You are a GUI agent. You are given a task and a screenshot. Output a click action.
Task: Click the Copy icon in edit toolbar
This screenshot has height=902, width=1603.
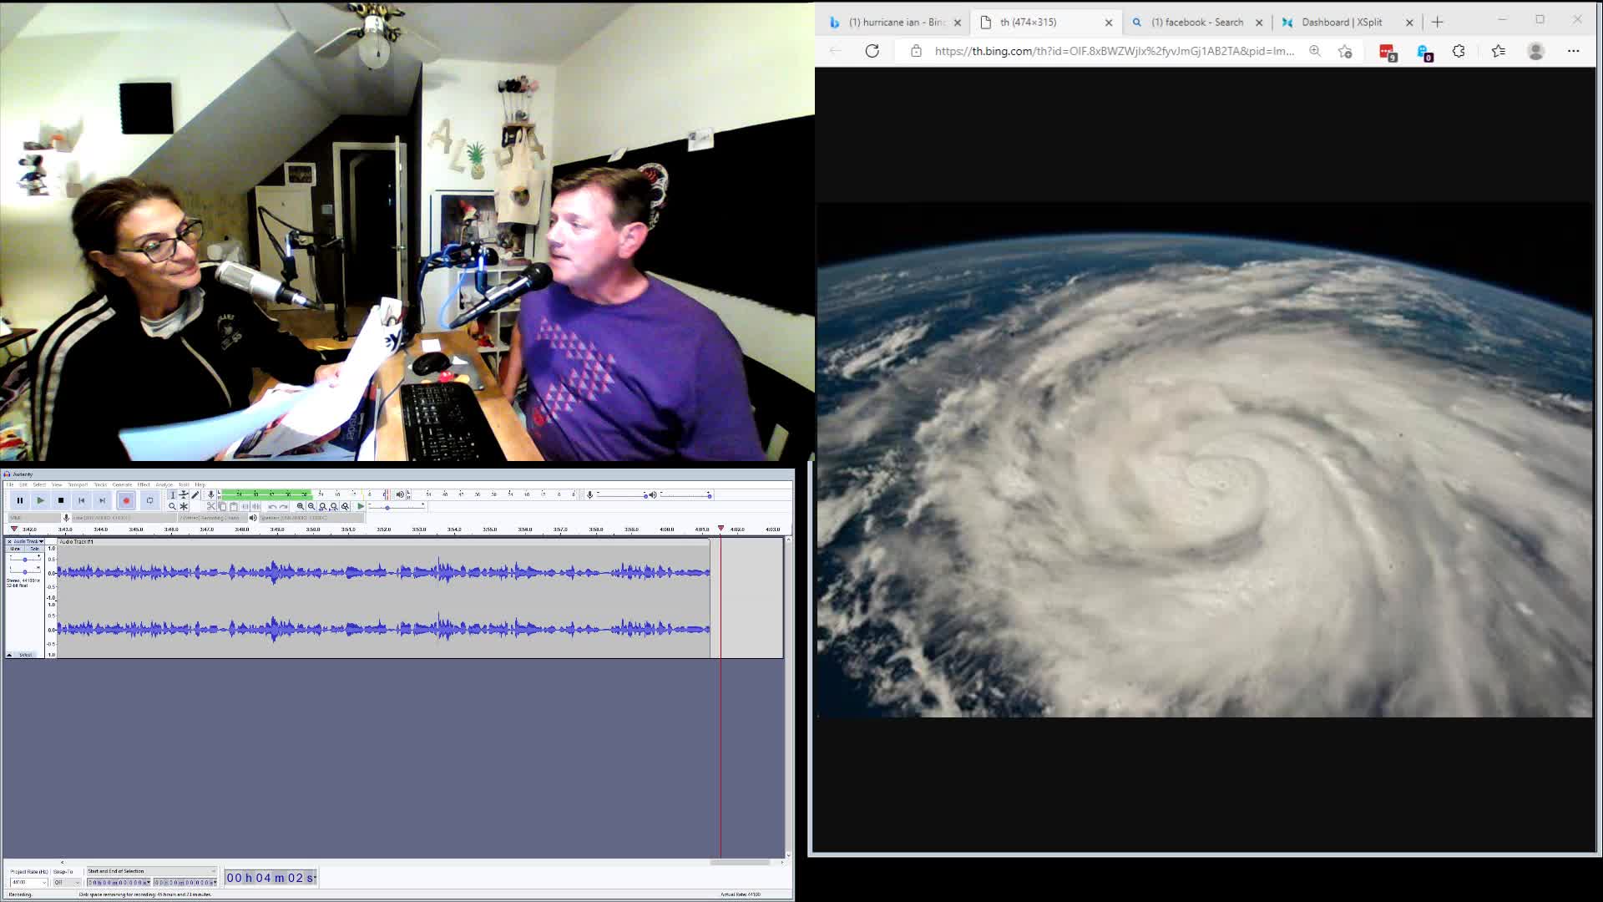[x=222, y=506]
